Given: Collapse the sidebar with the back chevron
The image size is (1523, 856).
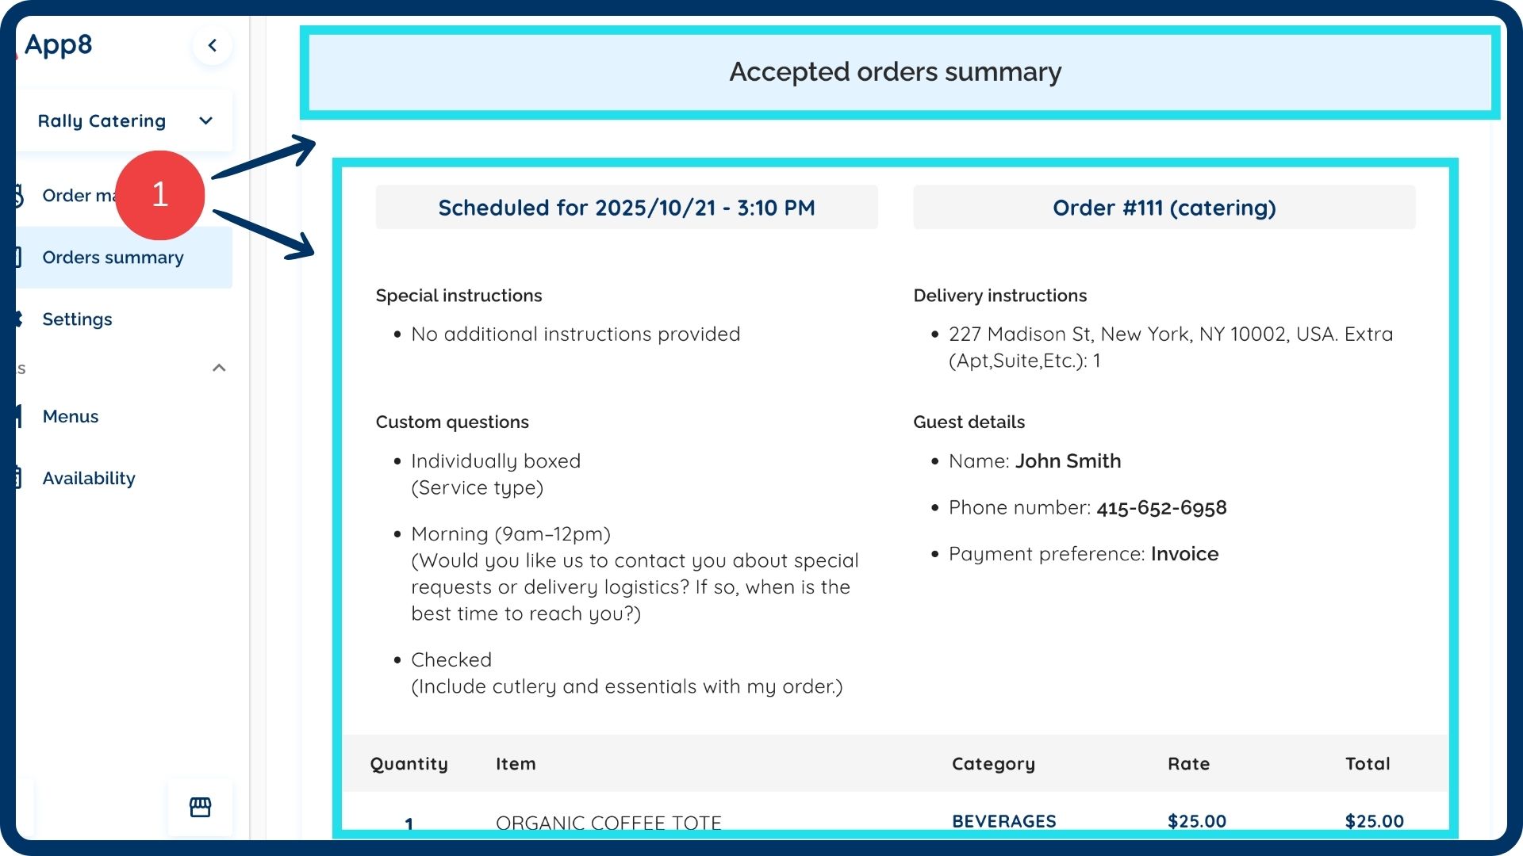Looking at the screenshot, I should point(212,45).
